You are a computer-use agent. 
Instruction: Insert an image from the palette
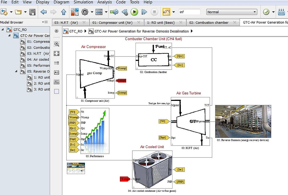tap(56, 82)
